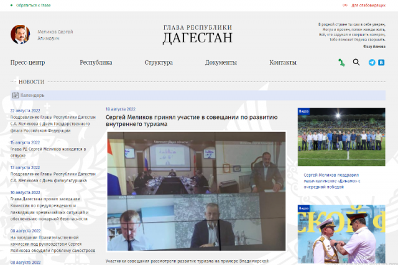This screenshot has height=265, width=398.
Task: Open the Telegram channel icon
Action: click(372, 62)
